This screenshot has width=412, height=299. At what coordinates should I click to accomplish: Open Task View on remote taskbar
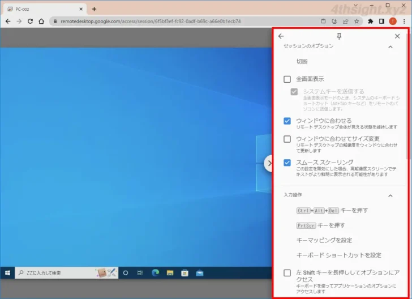click(140, 273)
